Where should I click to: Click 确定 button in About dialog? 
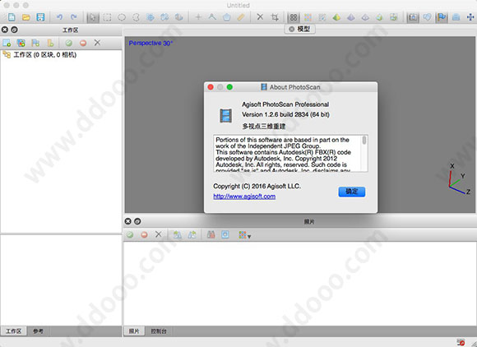(x=352, y=192)
